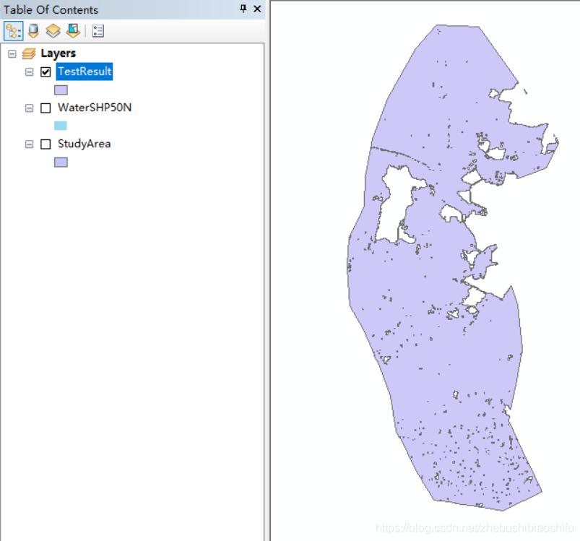Click the TestResult purple color swatch

point(59,89)
